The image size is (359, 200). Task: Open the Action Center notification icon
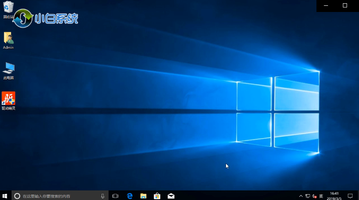click(350, 196)
